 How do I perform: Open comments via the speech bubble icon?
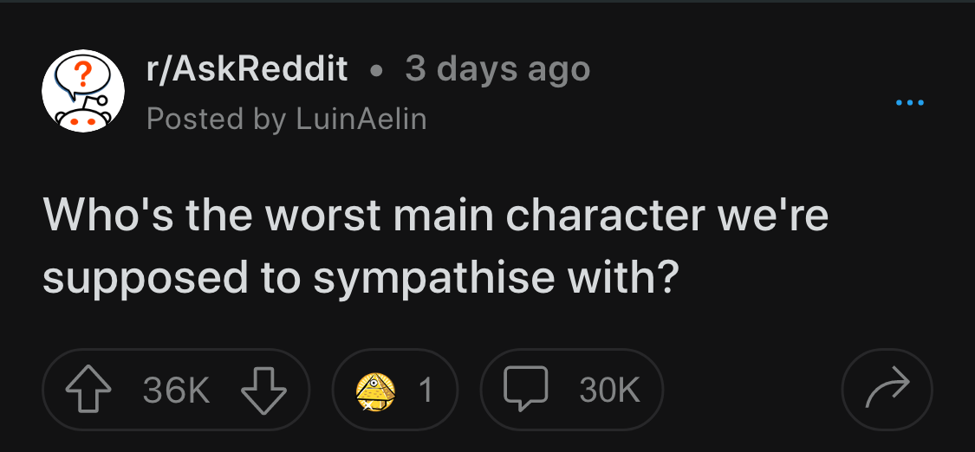[x=525, y=389]
